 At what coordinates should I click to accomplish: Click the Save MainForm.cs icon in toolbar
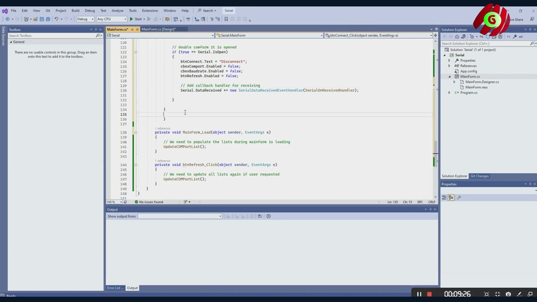click(x=42, y=19)
